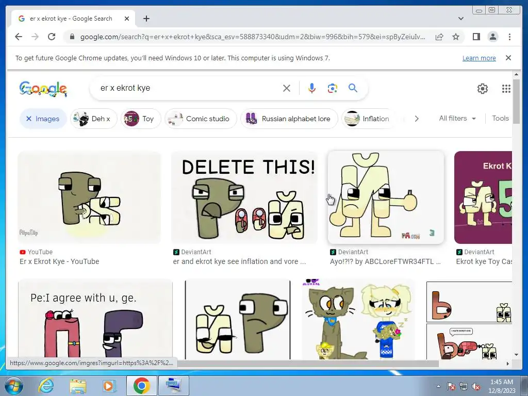Reload the current page

click(52, 37)
